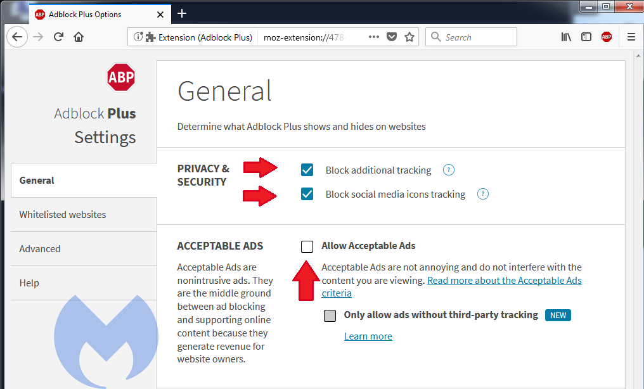
Task: Switch to Advanced settings
Action: tap(84, 248)
